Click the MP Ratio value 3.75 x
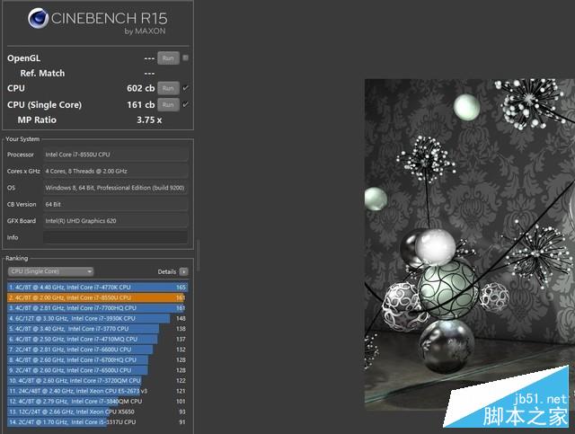This screenshot has width=575, height=434. [149, 120]
